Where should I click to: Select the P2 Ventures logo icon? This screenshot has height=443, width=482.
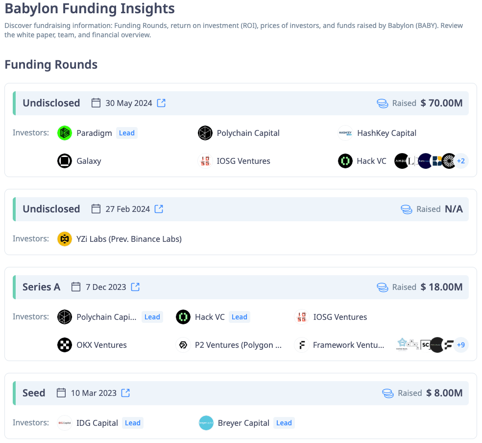click(x=183, y=344)
